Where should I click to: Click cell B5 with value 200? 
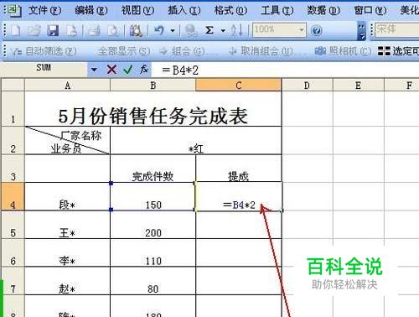(x=153, y=225)
